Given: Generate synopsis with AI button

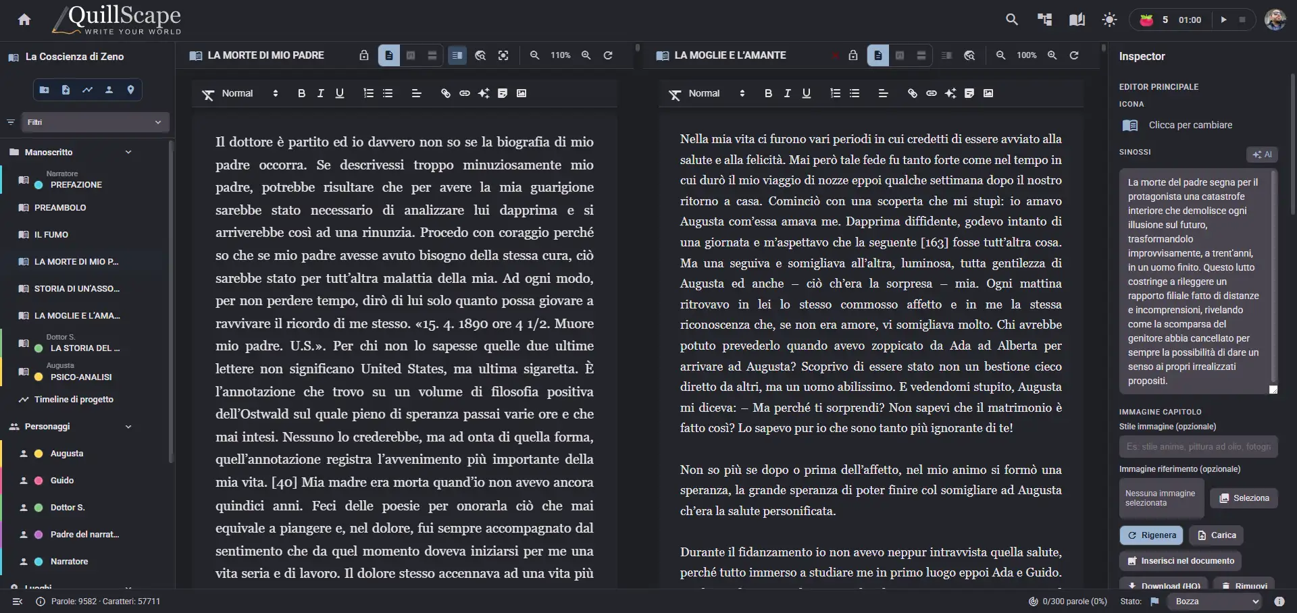Looking at the screenshot, I should (x=1262, y=155).
